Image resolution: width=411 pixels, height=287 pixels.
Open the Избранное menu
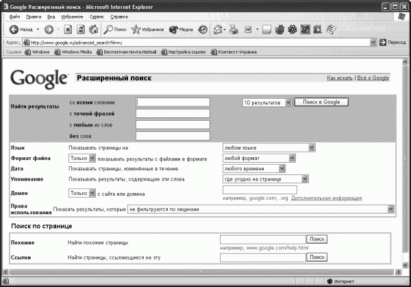click(x=72, y=16)
